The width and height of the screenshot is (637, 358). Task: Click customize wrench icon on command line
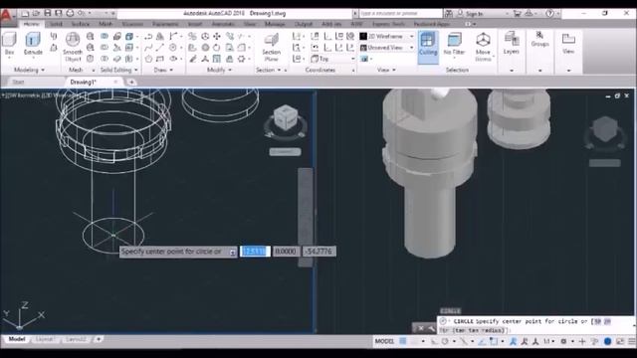pyautogui.click(x=431, y=328)
